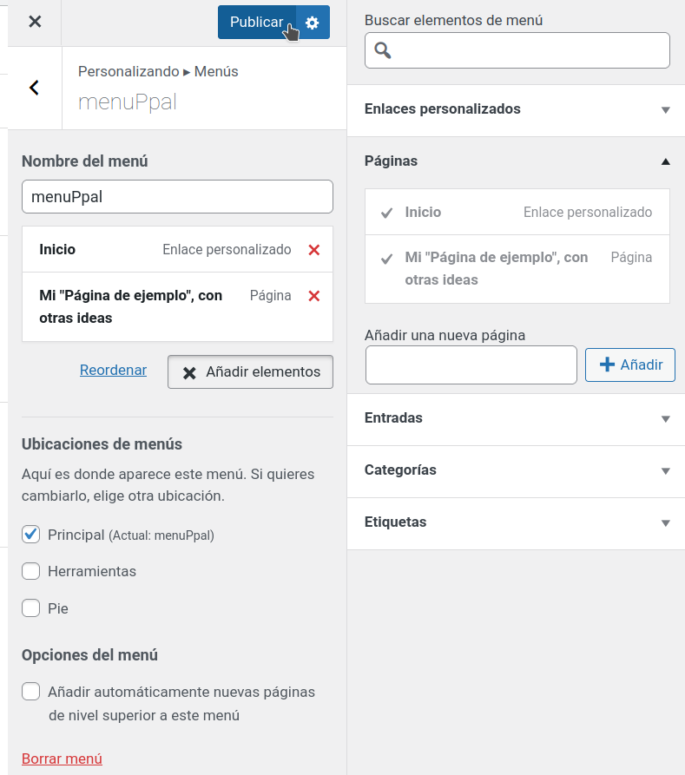
Task: Open the Etiquetas section
Action: point(666,523)
